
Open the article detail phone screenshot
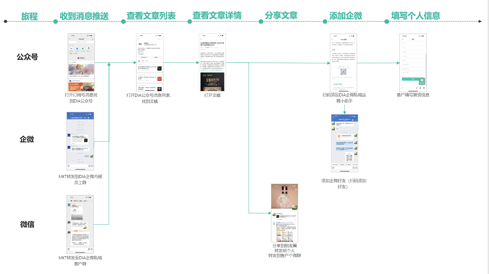tap(212, 62)
